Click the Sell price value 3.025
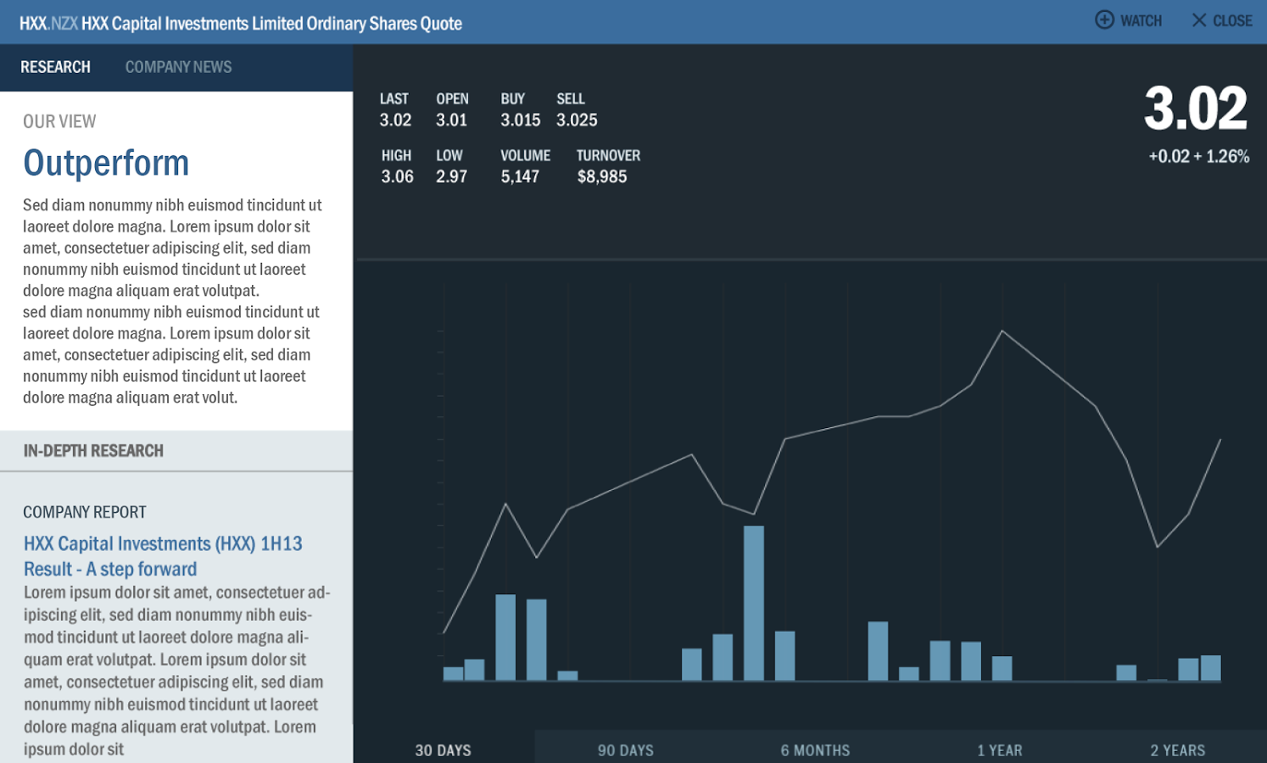The height and width of the screenshot is (763, 1267). click(577, 120)
